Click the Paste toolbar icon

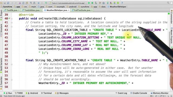[x=27, y=3]
